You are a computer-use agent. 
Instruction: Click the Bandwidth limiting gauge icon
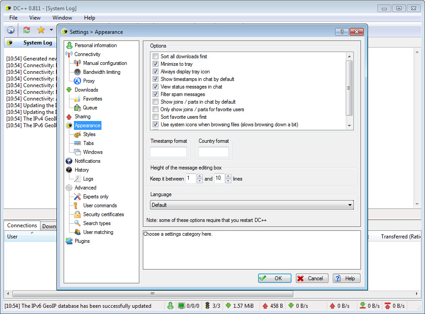pos(77,72)
